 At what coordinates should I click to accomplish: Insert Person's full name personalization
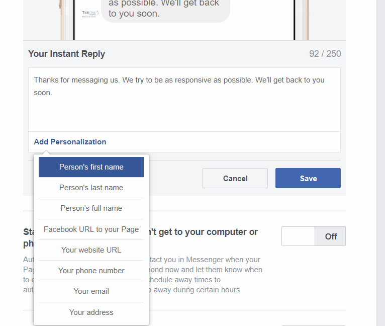[x=91, y=208]
